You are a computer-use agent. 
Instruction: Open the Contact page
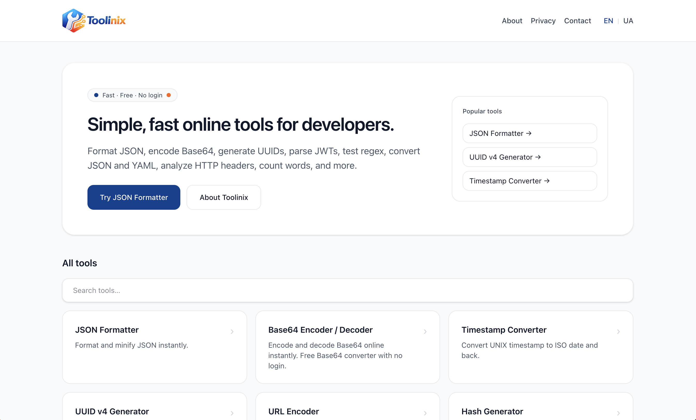tap(577, 21)
